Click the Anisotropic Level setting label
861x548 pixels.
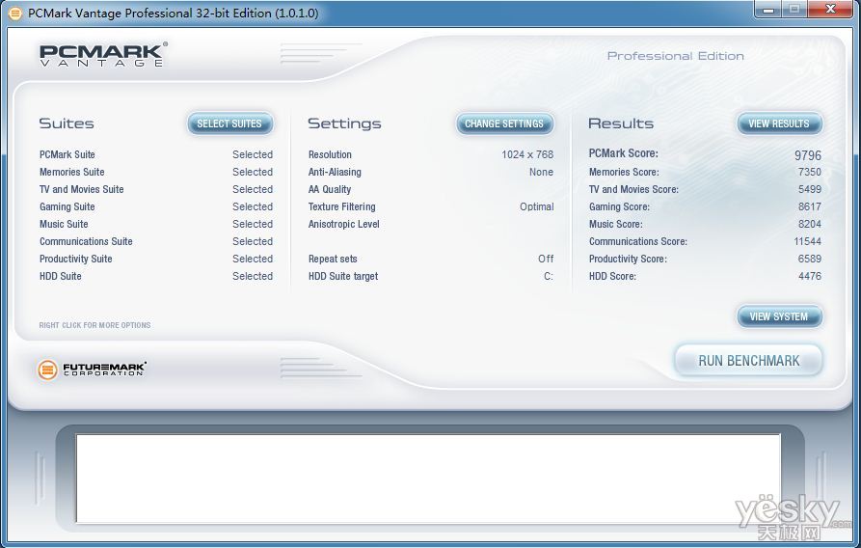[x=344, y=224]
